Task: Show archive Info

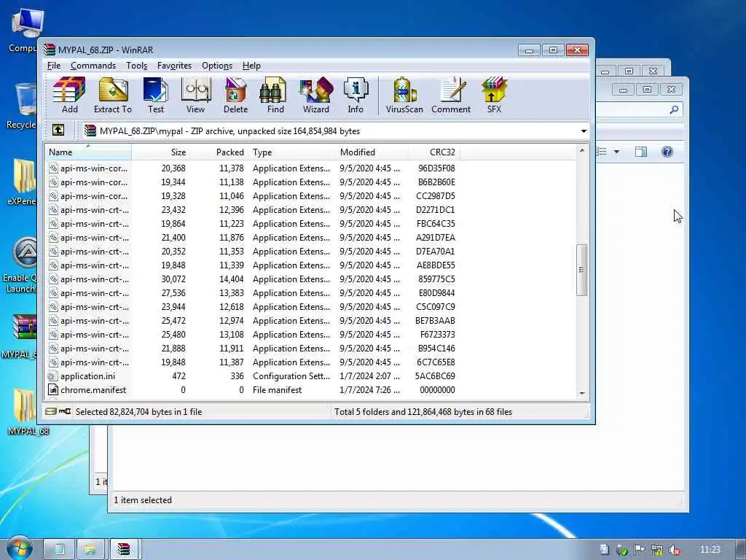Action: point(356,96)
